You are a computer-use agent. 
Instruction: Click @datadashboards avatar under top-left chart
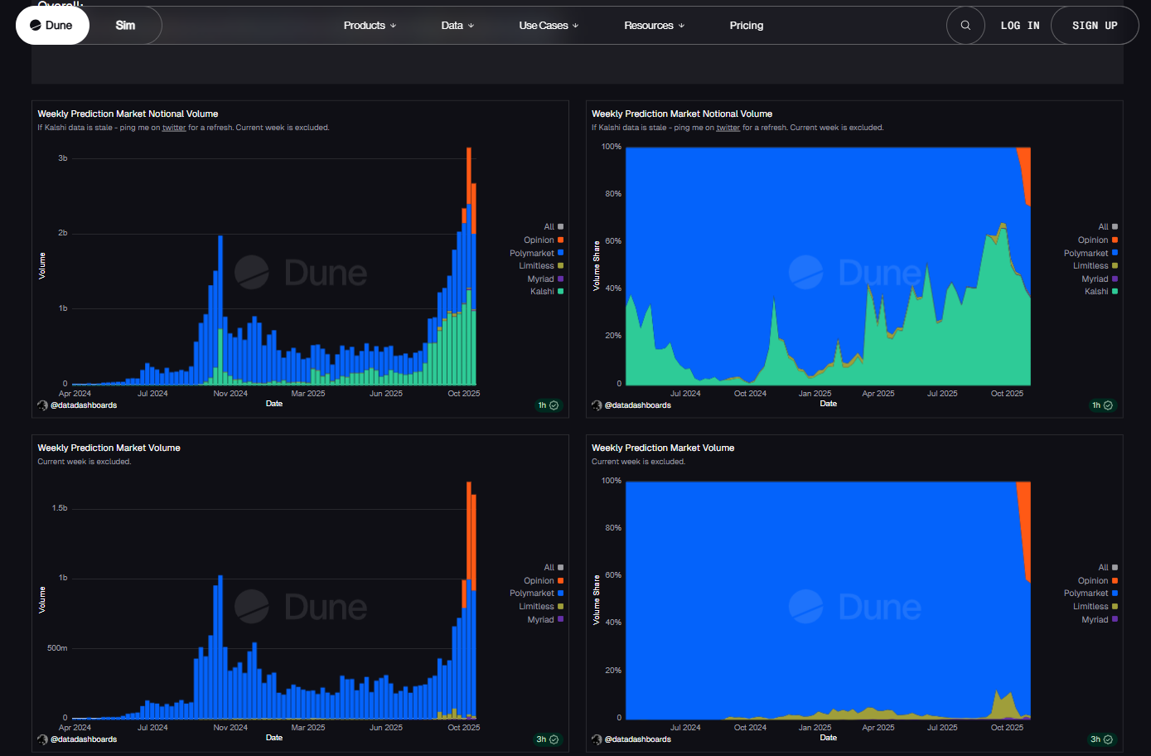[x=42, y=405]
